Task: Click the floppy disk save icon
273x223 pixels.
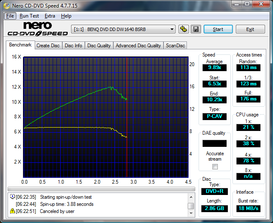Action: click(196, 29)
